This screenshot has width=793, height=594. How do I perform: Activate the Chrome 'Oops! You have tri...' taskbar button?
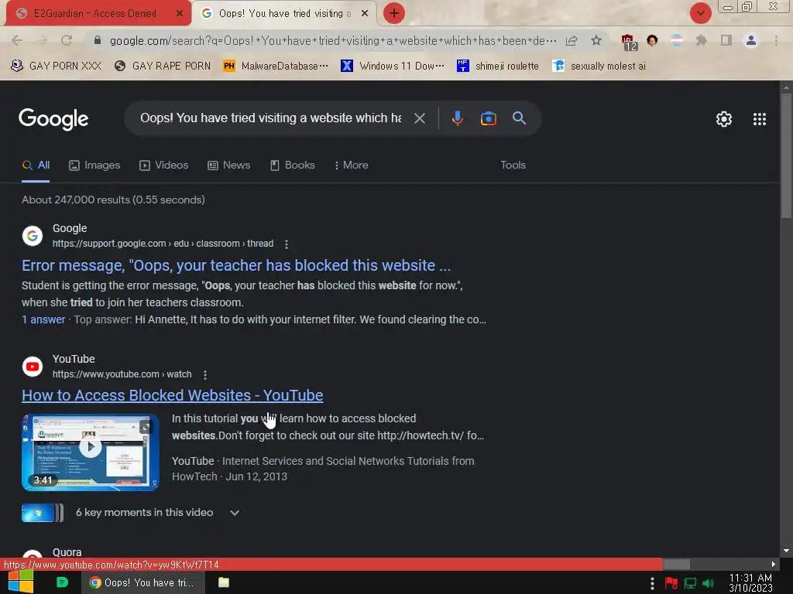click(143, 582)
